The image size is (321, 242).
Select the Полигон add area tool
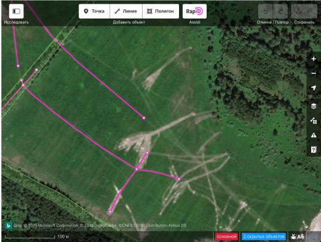(x=160, y=11)
